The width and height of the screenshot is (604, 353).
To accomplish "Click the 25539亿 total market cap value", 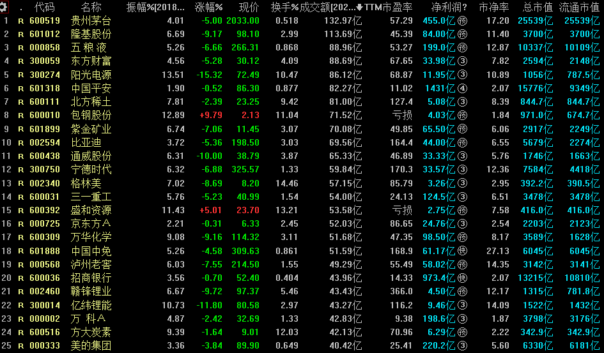I will coord(536,21).
